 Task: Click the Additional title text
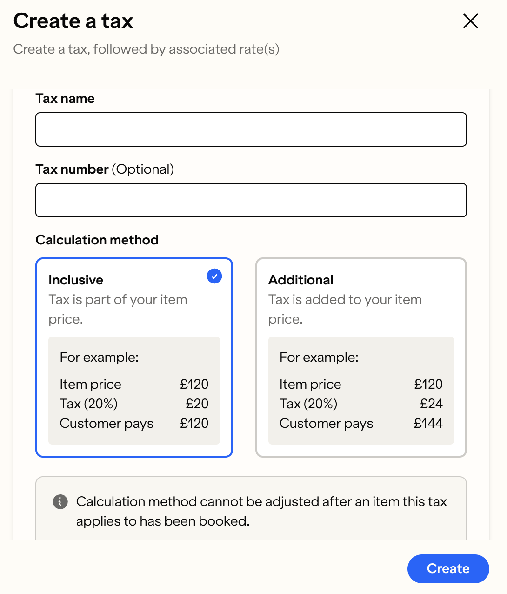tap(301, 280)
